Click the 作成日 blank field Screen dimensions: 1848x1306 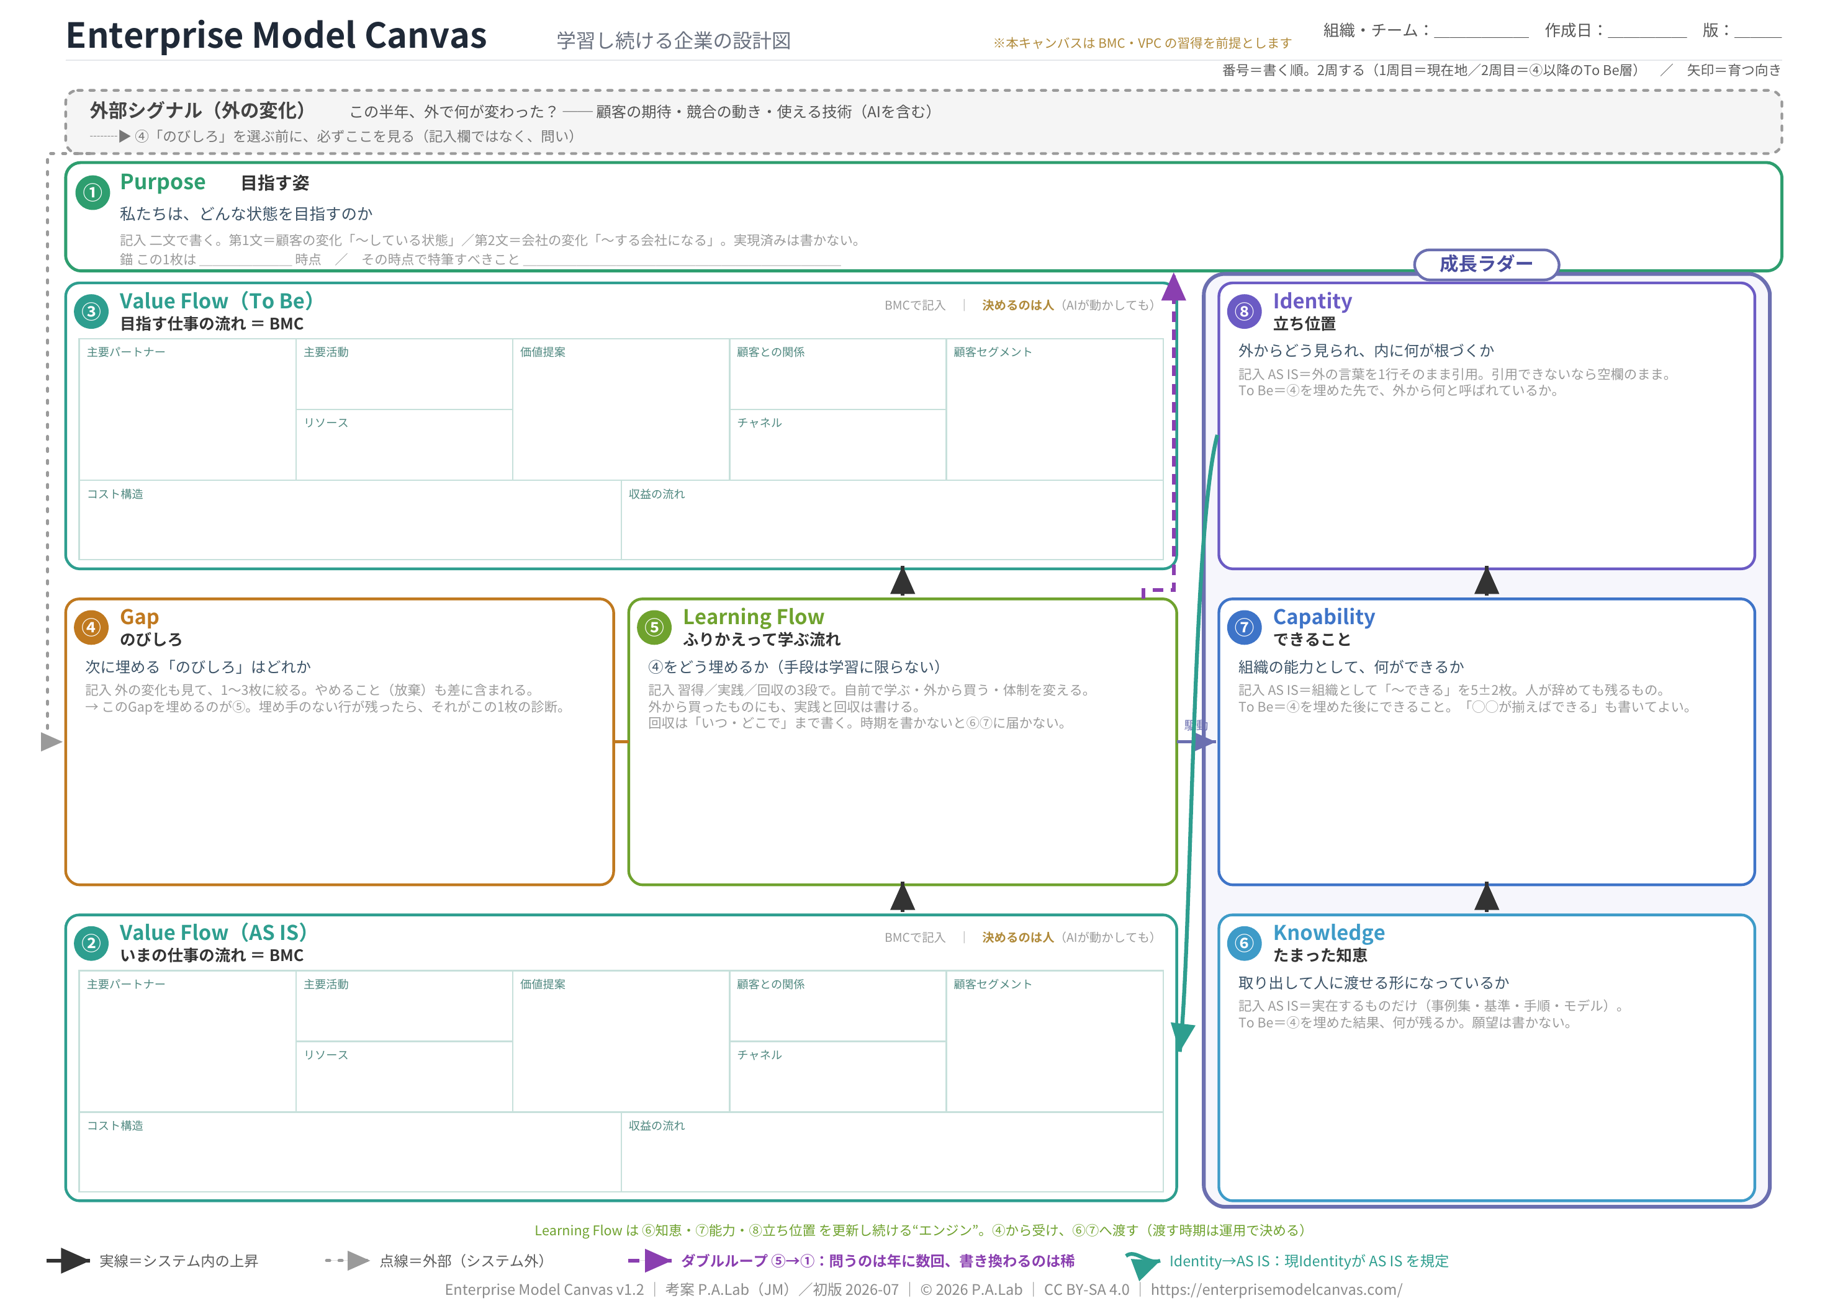pos(1647,32)
